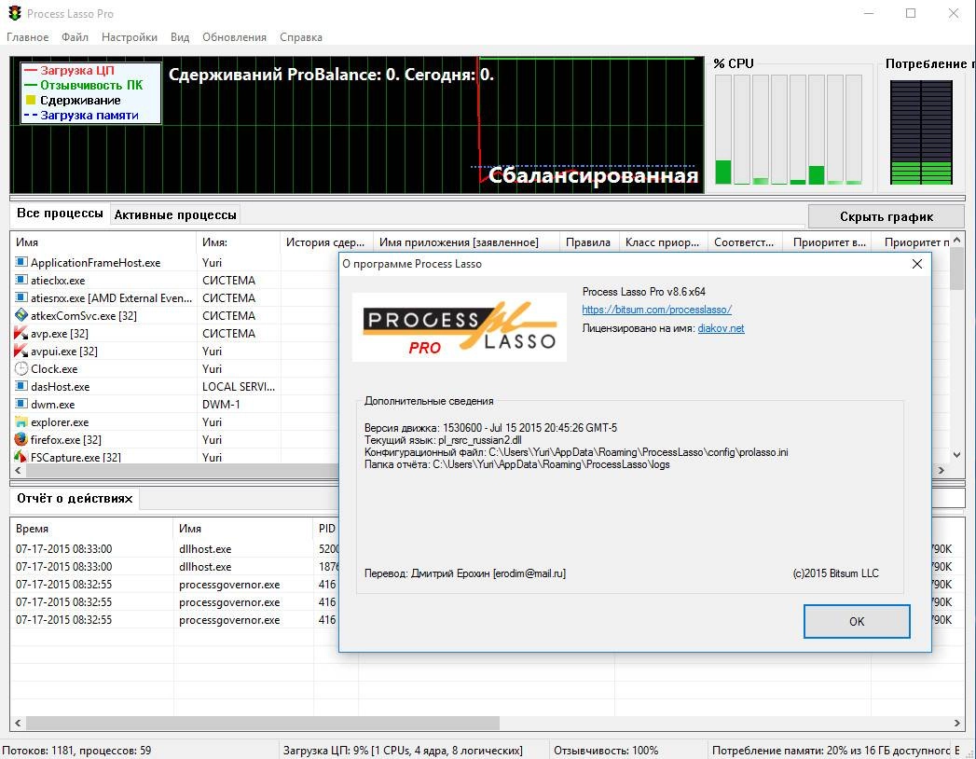Select the first dllhost.exe log row
Image resolution: width=976 pixels, height=759 pixels.
(x=175, y=548)
